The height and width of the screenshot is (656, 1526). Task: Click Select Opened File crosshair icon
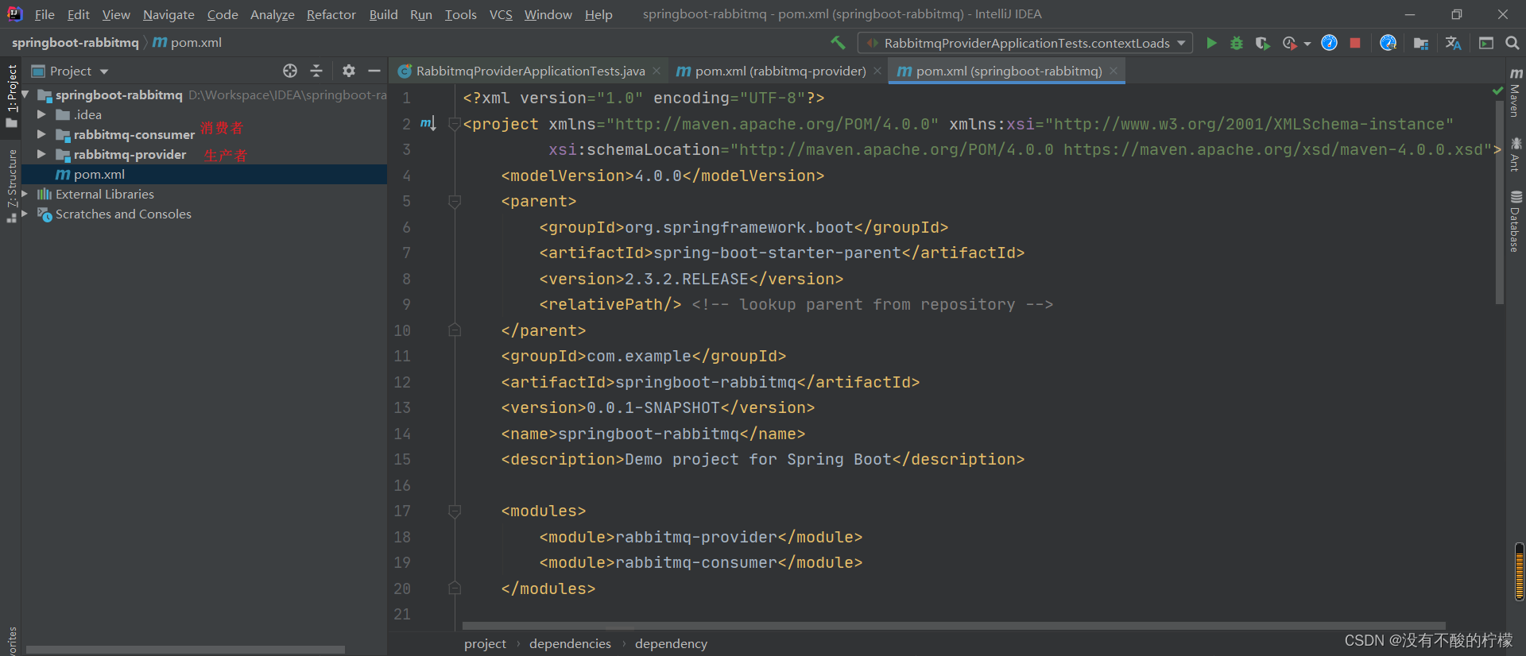(x=290, y=71)
